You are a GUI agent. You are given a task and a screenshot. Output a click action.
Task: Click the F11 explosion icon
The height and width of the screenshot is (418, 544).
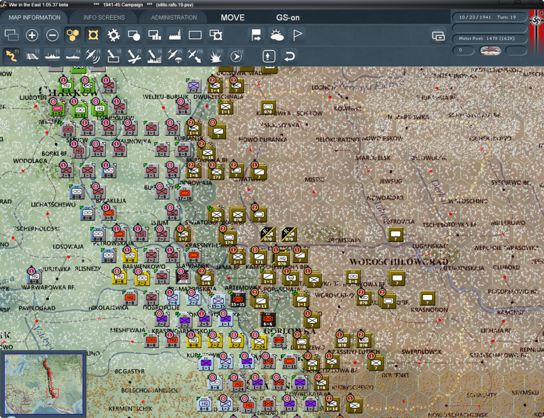click(x=216, y=56)
